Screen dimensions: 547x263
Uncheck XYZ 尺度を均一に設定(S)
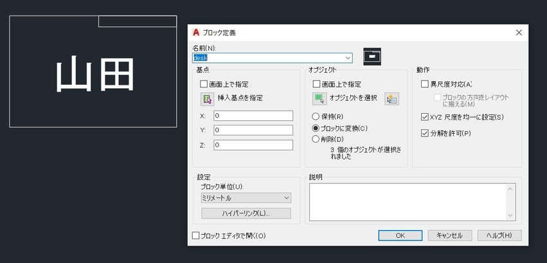tap(425, 117)
